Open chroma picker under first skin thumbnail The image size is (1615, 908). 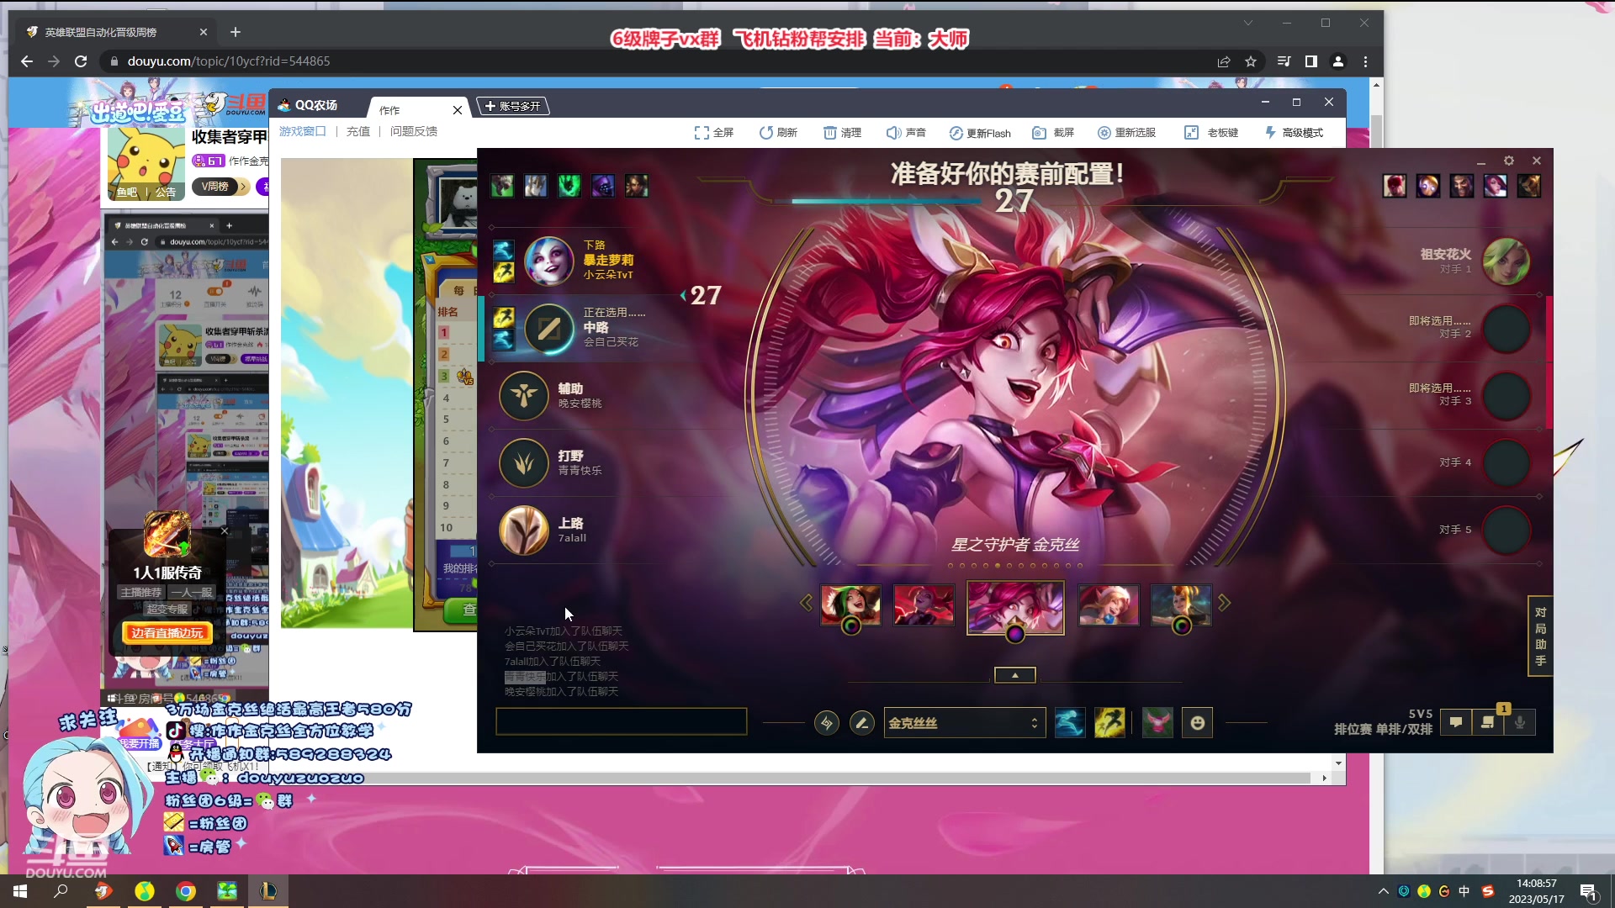coord(851,626)
